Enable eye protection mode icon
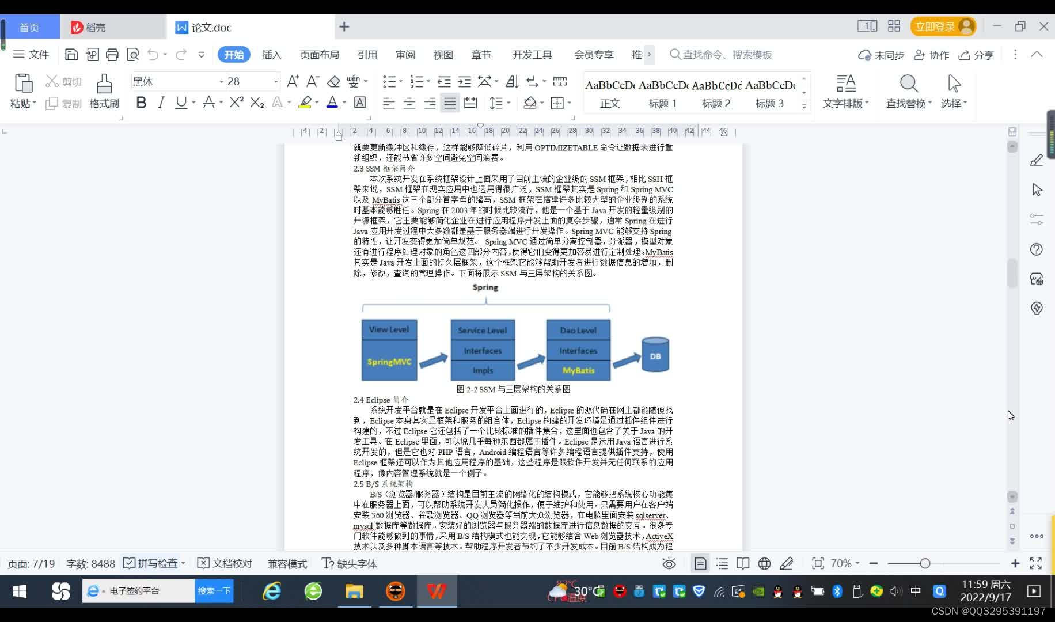 (x=669, y=564)
